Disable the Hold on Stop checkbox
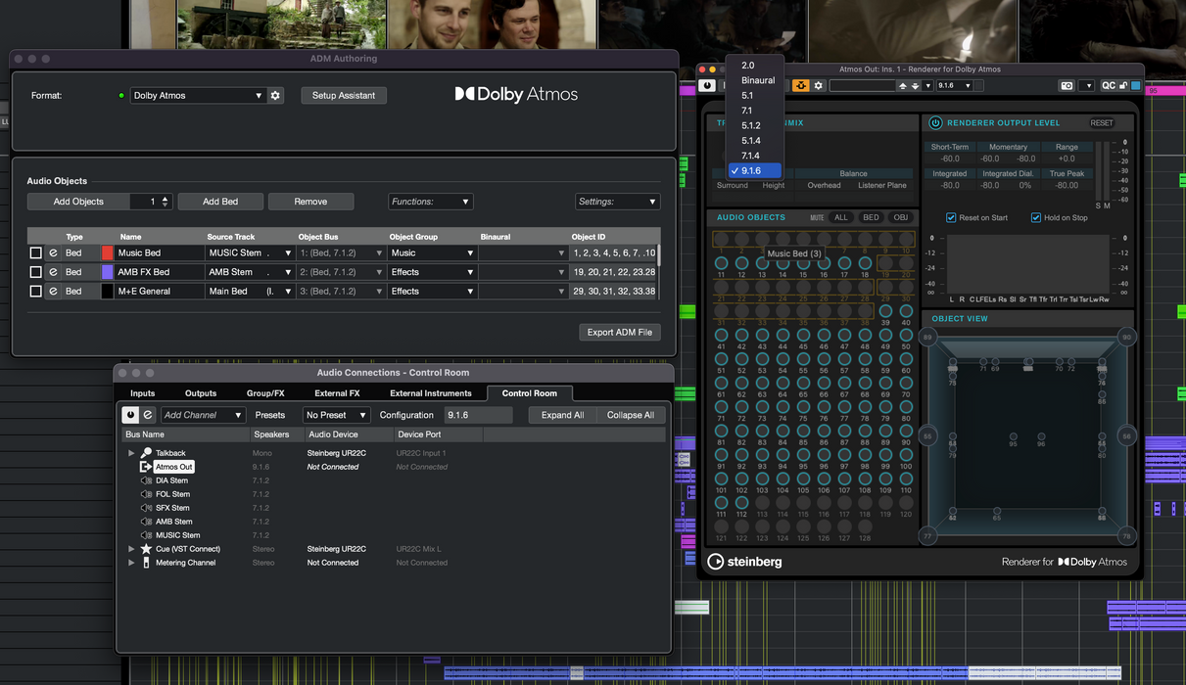The height and width of the screenshot is (685, 1186). pos(1035,218)
